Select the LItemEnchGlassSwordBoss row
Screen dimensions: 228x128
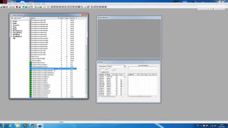(x=53, y=65)
